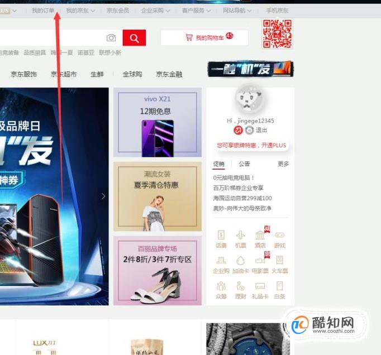Click the grey circular badge beside 退出
The width and height of the screenshot is (381, 355).
[249, 131]
